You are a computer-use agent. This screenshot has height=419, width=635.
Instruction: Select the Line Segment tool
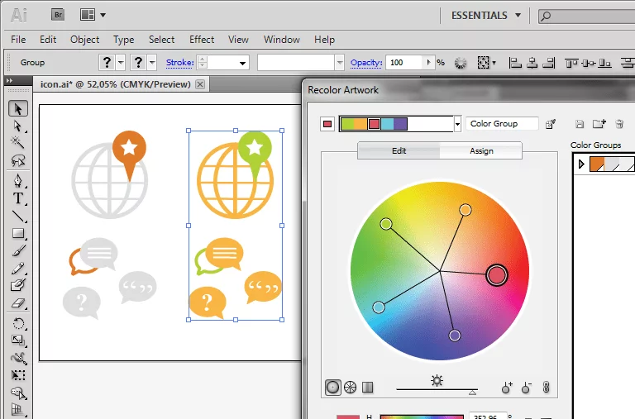coord(18,217)
